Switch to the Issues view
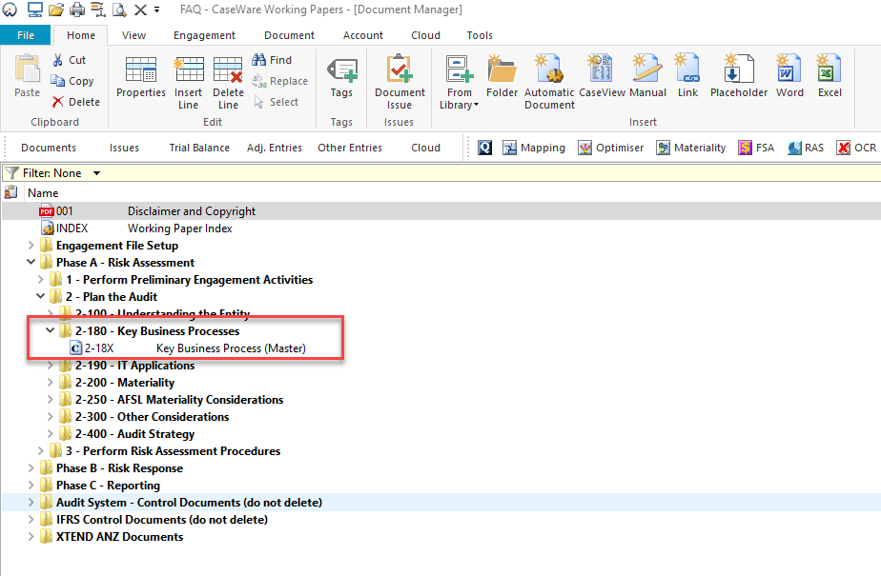Image resolution: width=881 pixels, height=576 pixels. 124,148
